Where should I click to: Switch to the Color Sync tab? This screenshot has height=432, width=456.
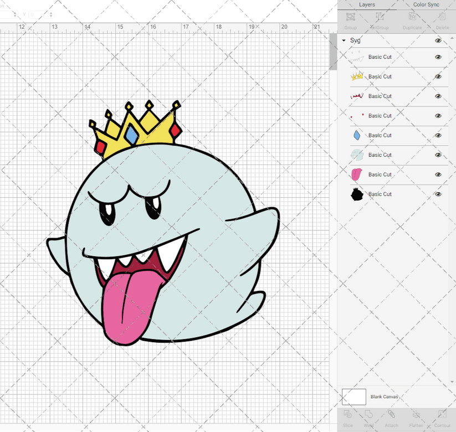[x=426, y=4]
